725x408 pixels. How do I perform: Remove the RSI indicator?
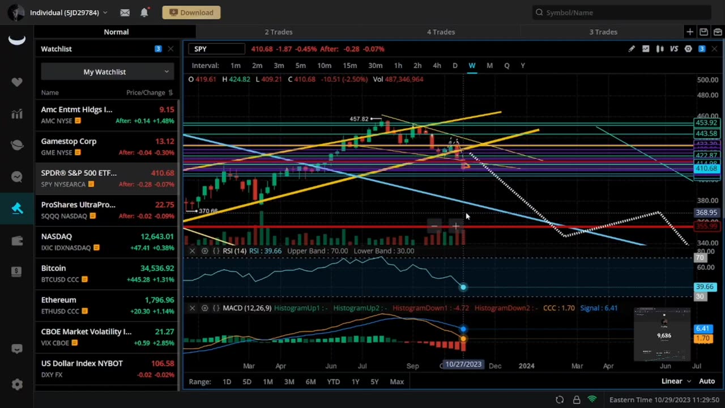[192, 250]
